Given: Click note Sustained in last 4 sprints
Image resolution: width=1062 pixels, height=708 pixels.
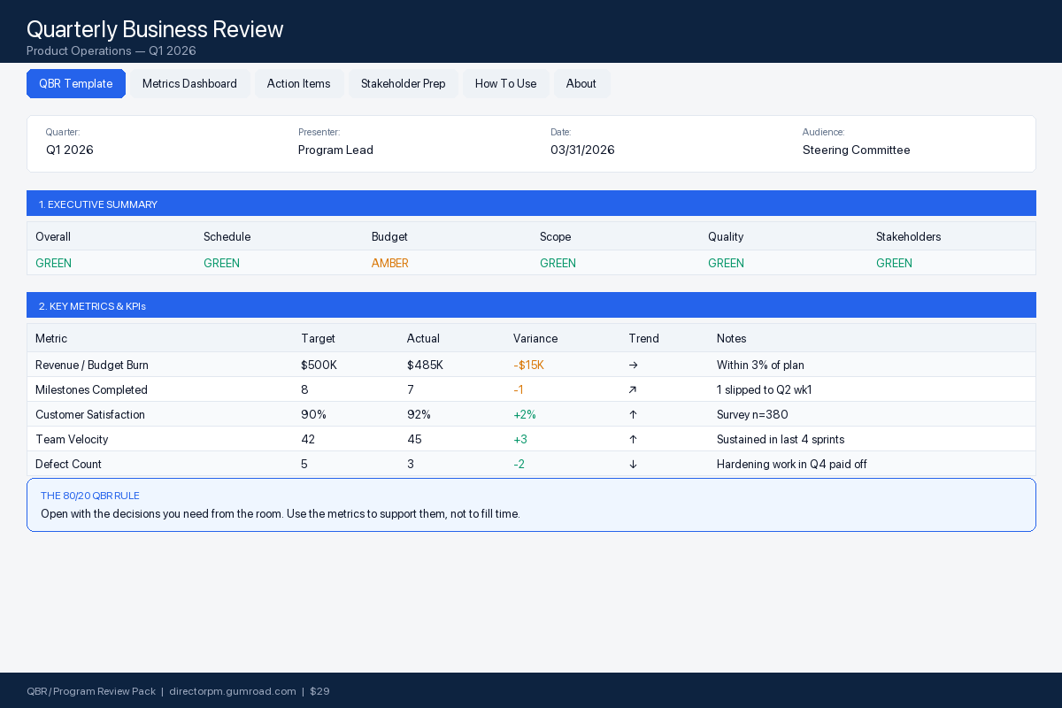Looking at the screenshot, I should [781, 439].
